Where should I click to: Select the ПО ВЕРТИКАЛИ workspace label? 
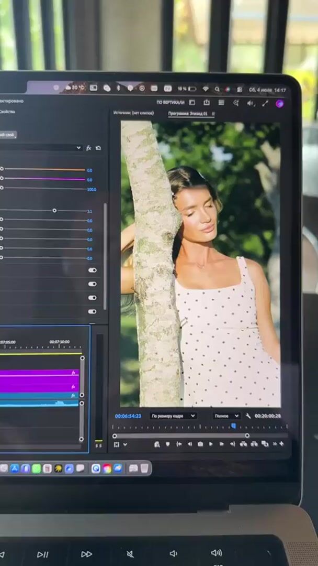coord(171,103)
